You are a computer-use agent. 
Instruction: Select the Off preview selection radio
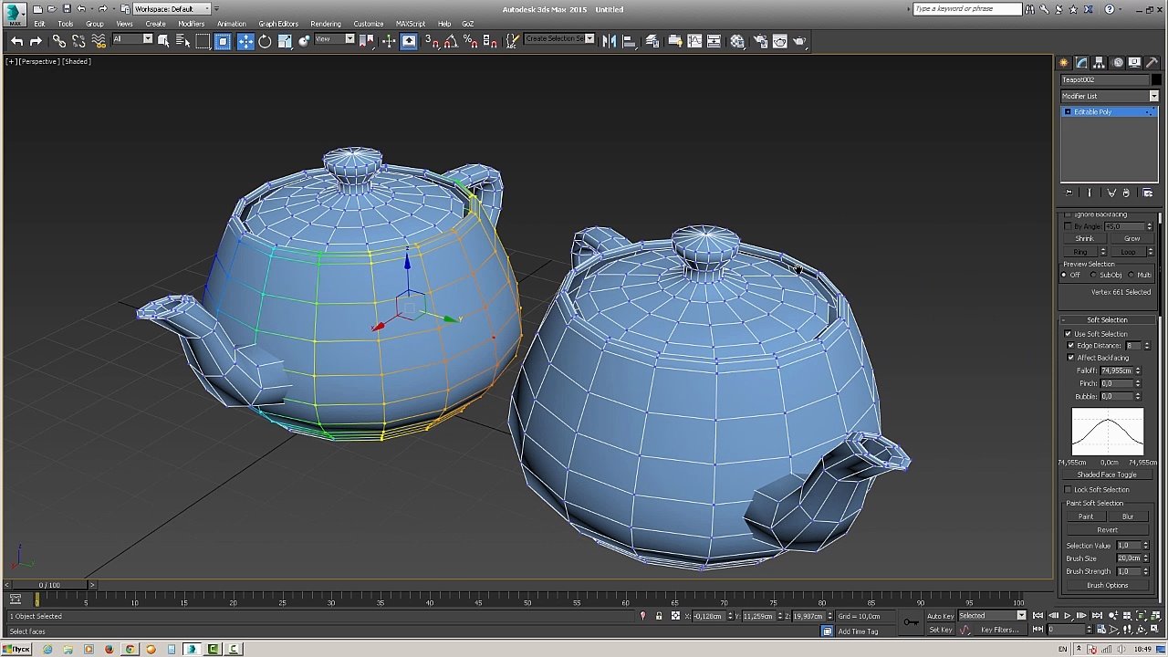[x=1065, y=276]
